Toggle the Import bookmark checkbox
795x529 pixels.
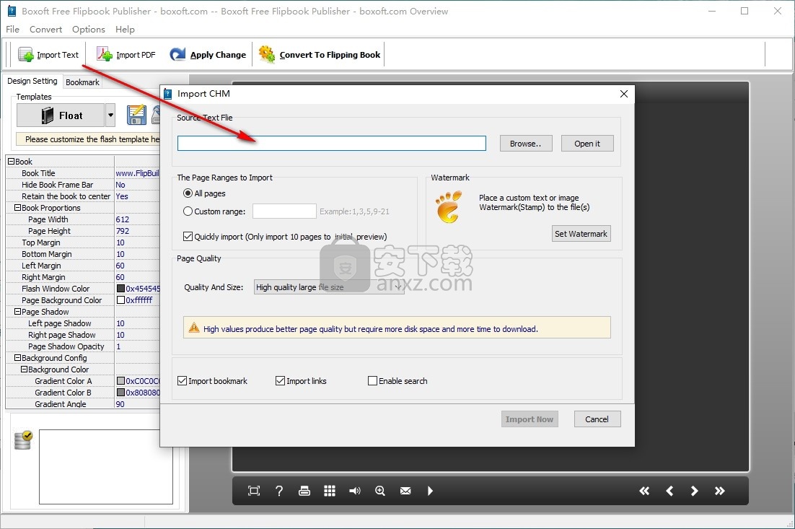[x=182, y=381]
